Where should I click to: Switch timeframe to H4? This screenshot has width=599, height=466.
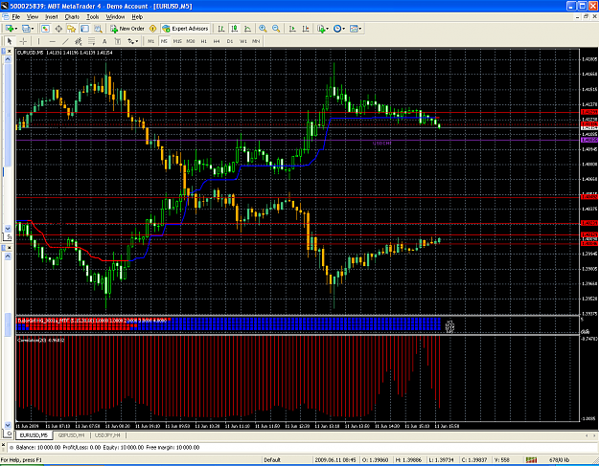point(217,41)
